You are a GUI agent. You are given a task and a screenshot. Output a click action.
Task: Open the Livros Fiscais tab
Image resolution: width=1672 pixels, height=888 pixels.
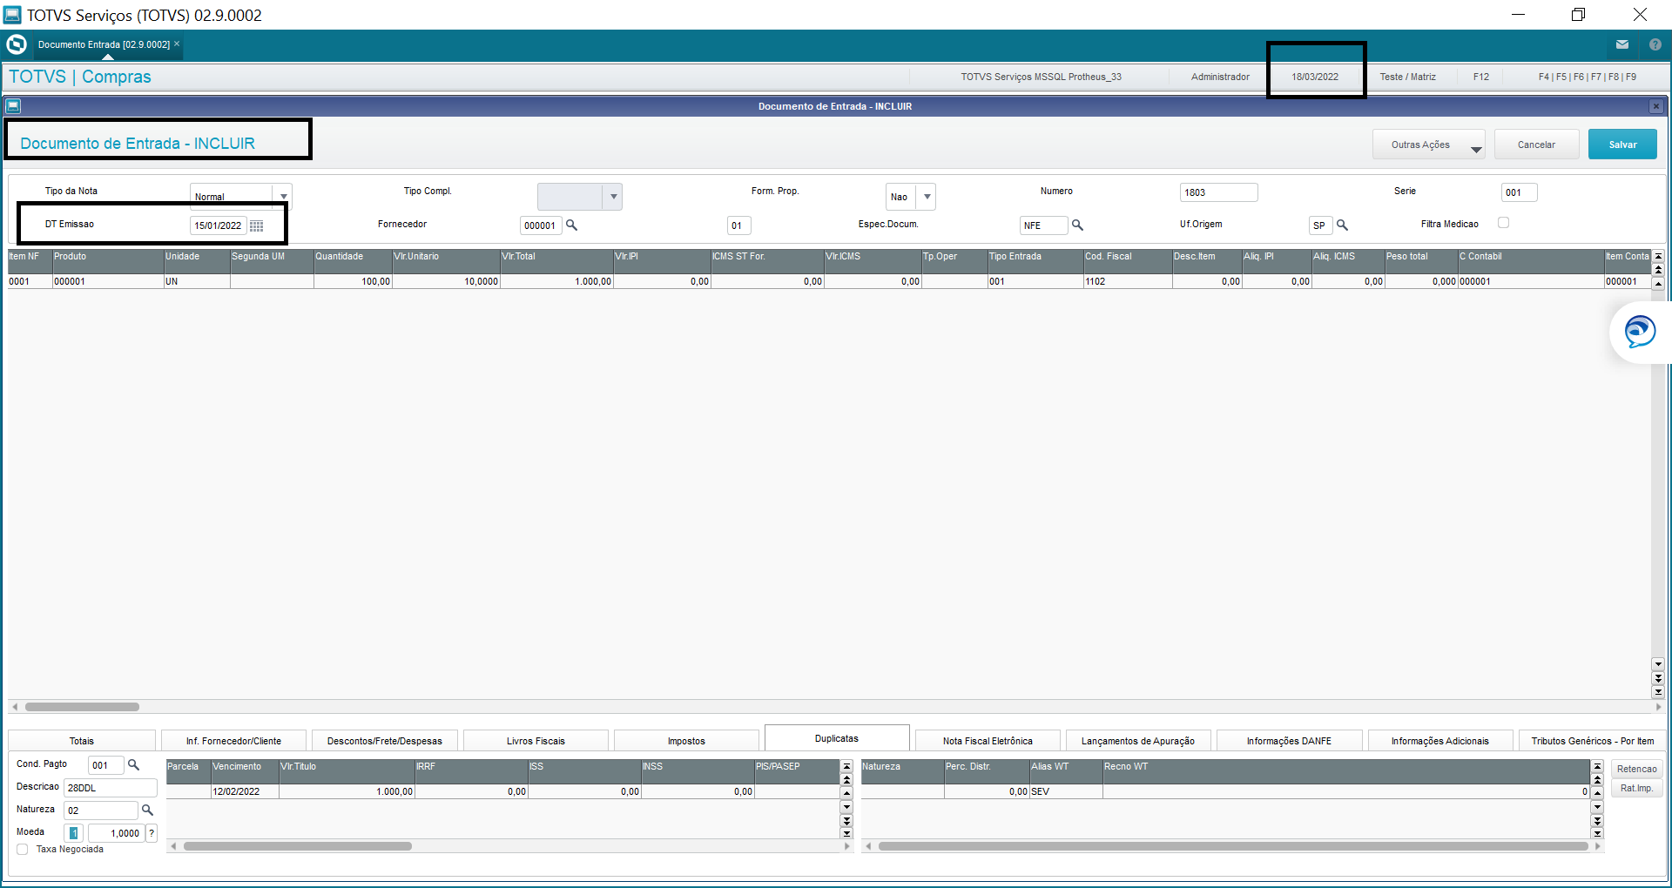536,741
